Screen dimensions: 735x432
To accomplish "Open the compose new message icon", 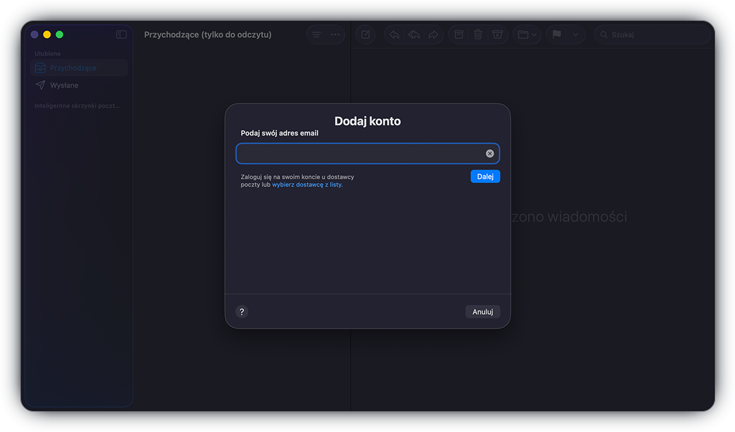I will [x=365, y=34].
